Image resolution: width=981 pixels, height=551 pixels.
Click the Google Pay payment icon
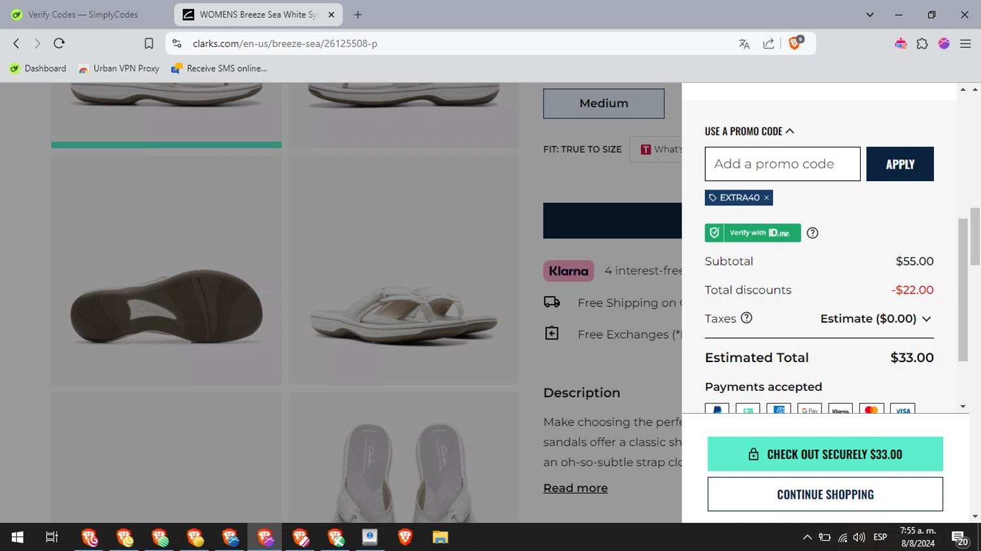tap(810, 409)
